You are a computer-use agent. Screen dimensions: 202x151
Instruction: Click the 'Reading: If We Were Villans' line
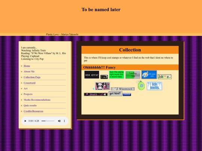43,53
